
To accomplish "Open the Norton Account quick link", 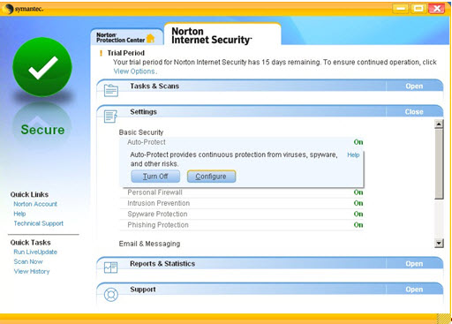I will click(35, 204).
